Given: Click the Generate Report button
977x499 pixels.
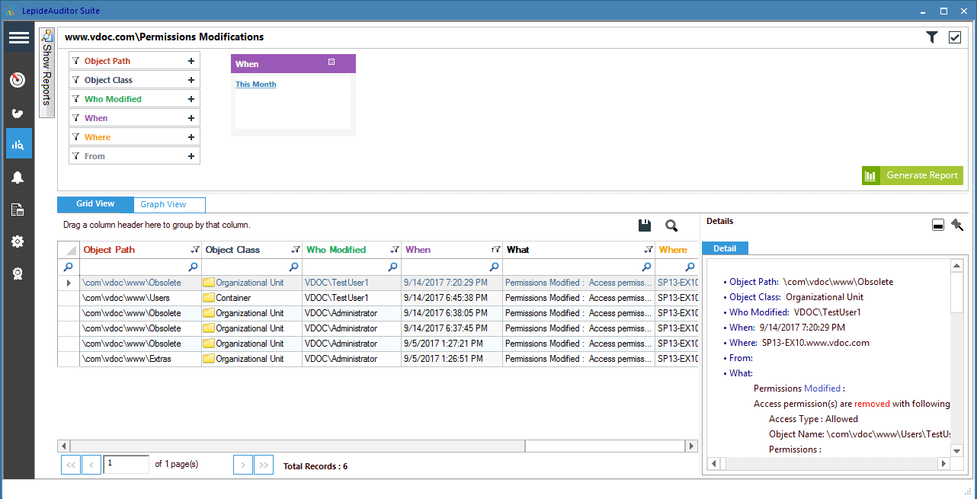Looking at the screenshot, I should pos(912,175).
